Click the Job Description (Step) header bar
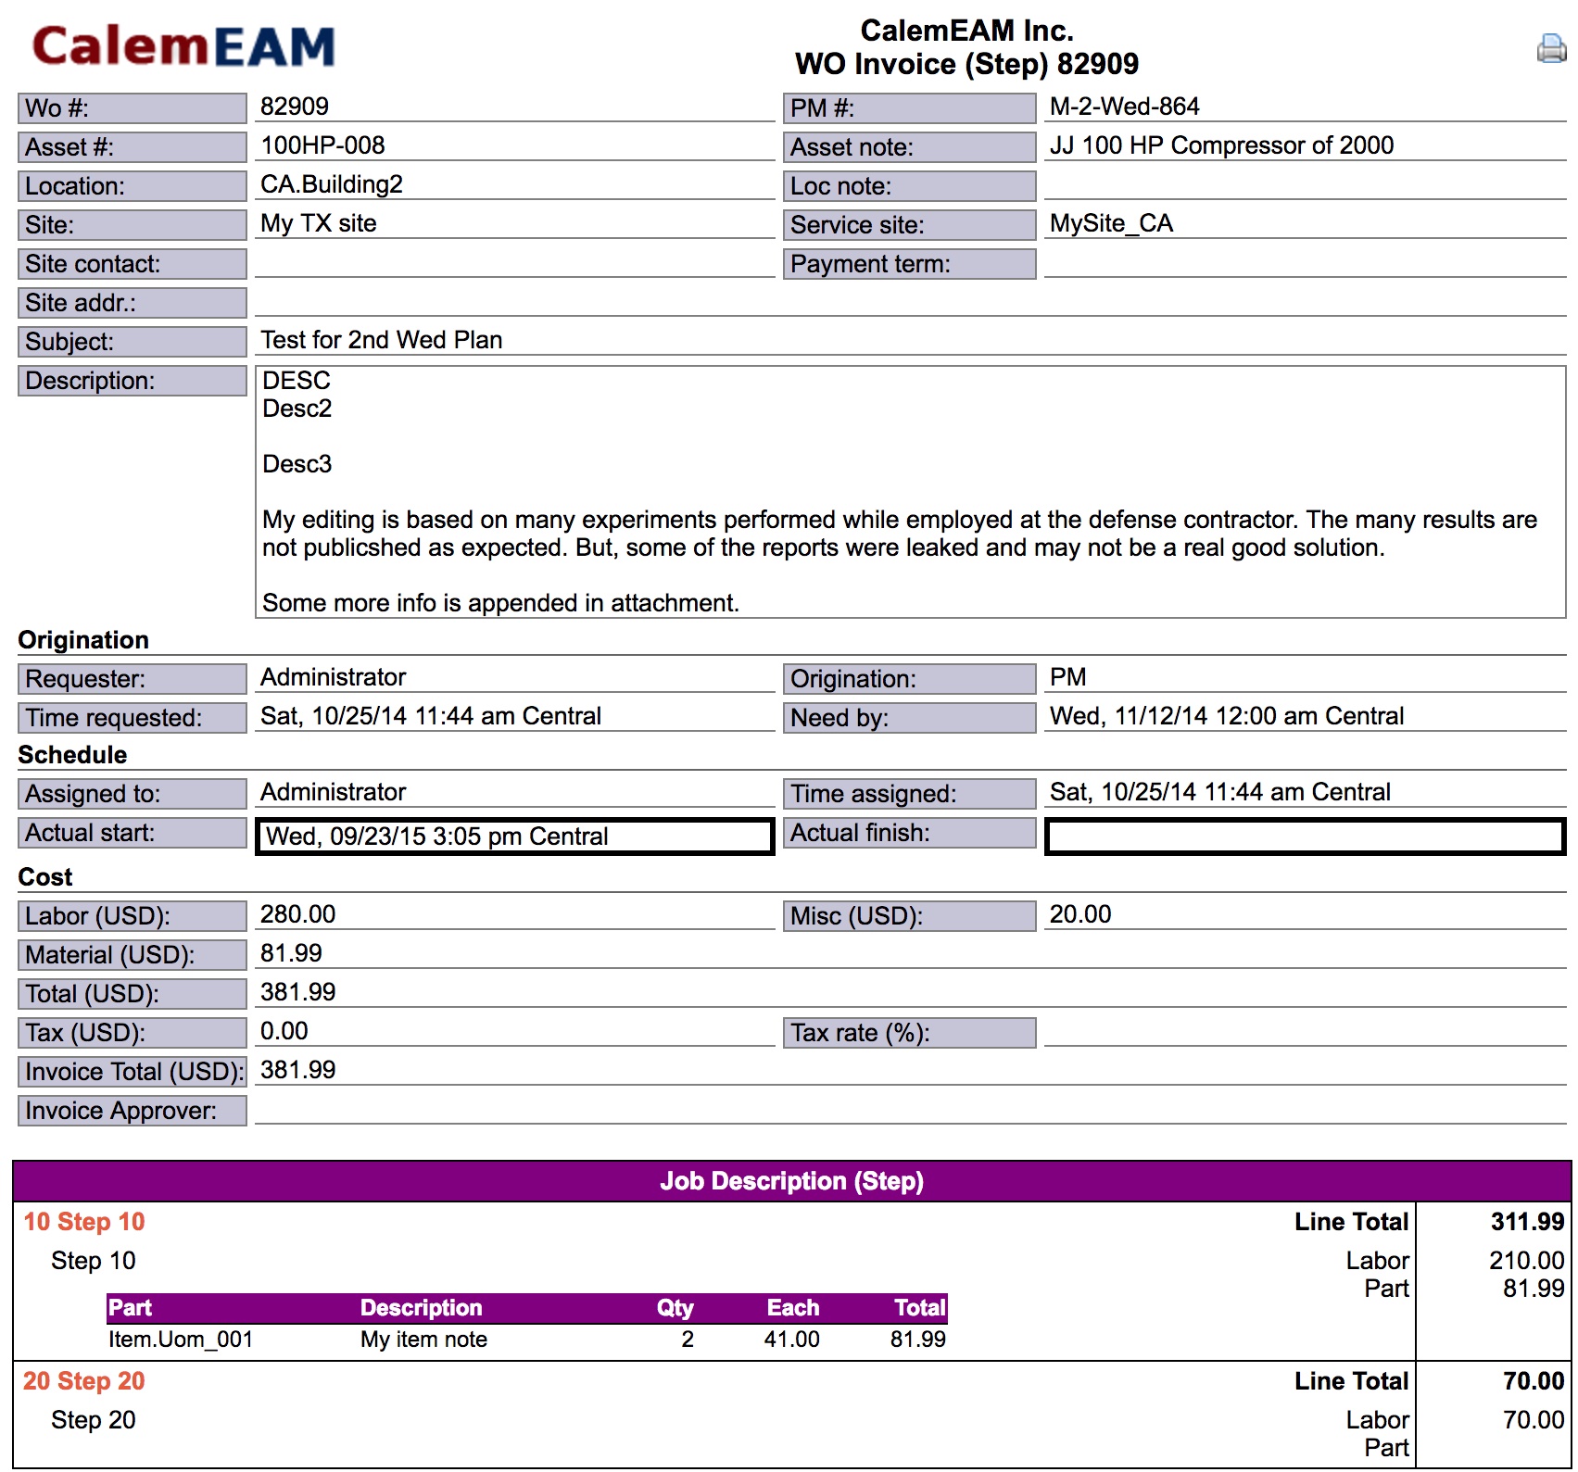The image size is (1578, 1472). click(x=791, y=1181)
